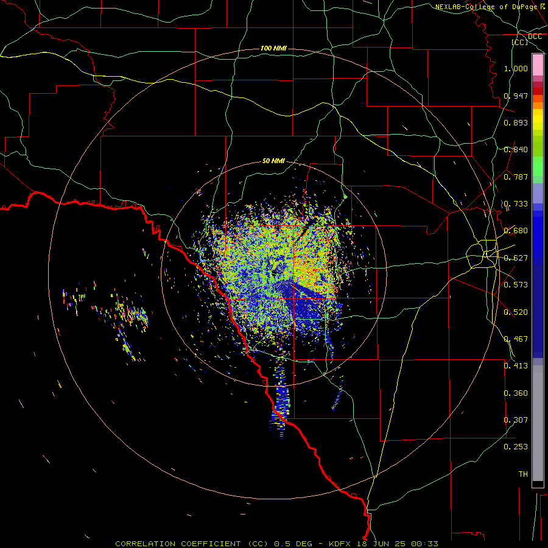Click the radar site at ring center

pyautogui.click(x=275, y=273)
